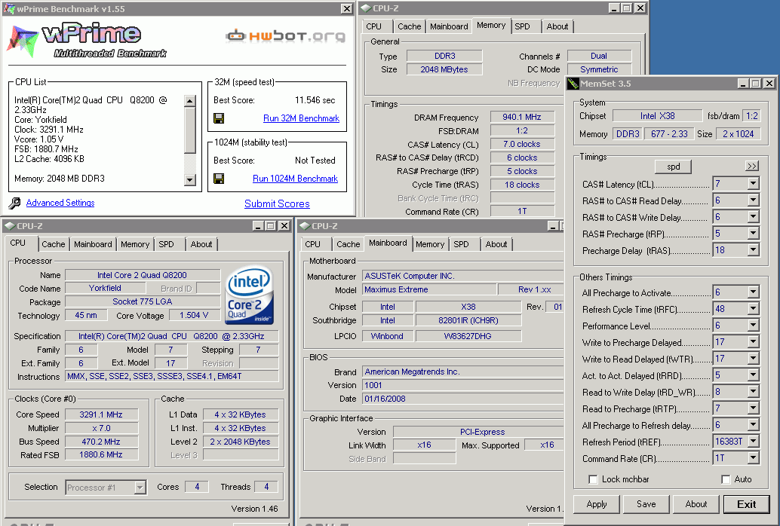Screen dimensions: 780x526
Task: Open the RAS# Precharge (tRP) dropdown
Action: 753,234
